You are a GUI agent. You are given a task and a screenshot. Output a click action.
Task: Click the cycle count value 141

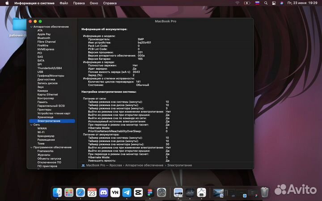138,82
